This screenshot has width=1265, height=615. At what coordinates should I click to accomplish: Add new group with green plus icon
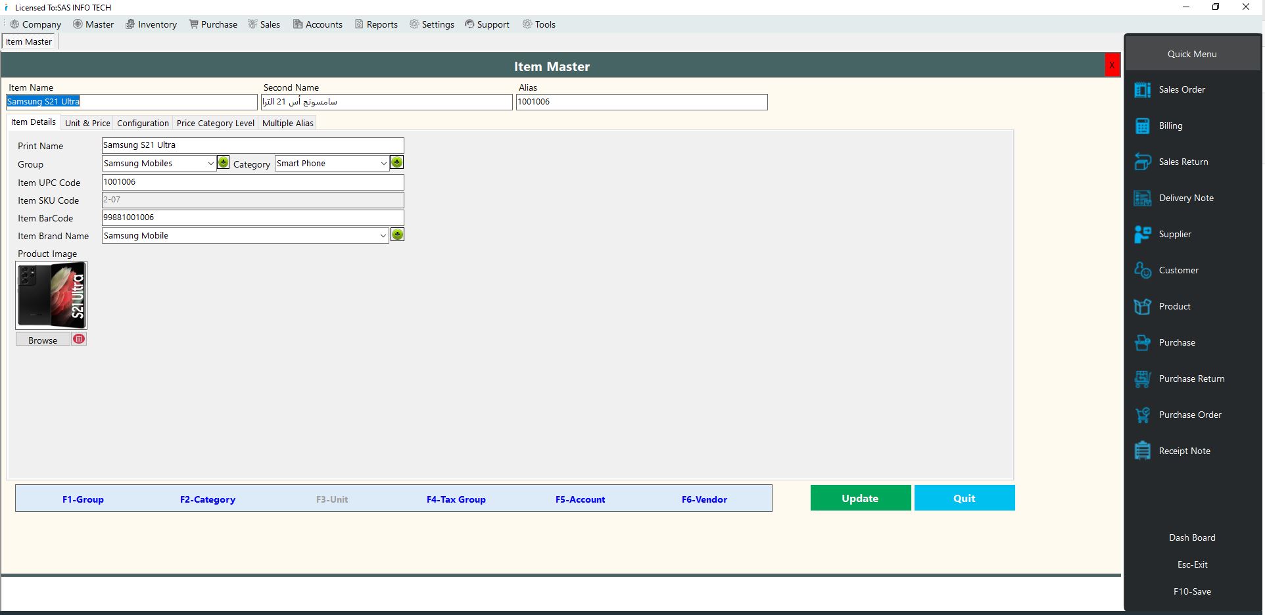click(224, 162)
